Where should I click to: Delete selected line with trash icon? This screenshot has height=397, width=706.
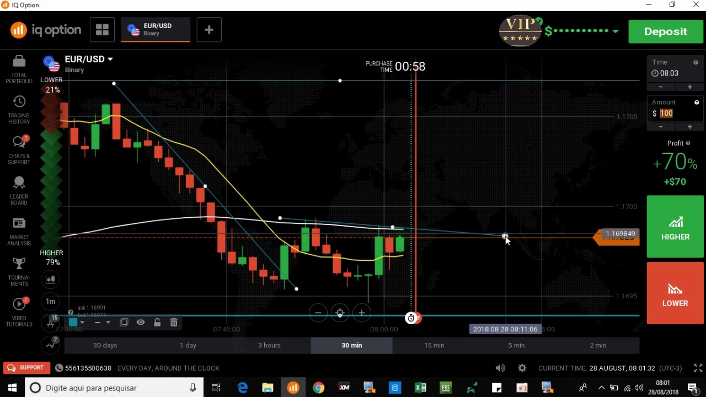pyautogui.click(x=174, y=323)
